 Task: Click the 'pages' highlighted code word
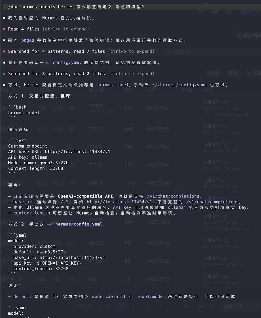(28, 40)
